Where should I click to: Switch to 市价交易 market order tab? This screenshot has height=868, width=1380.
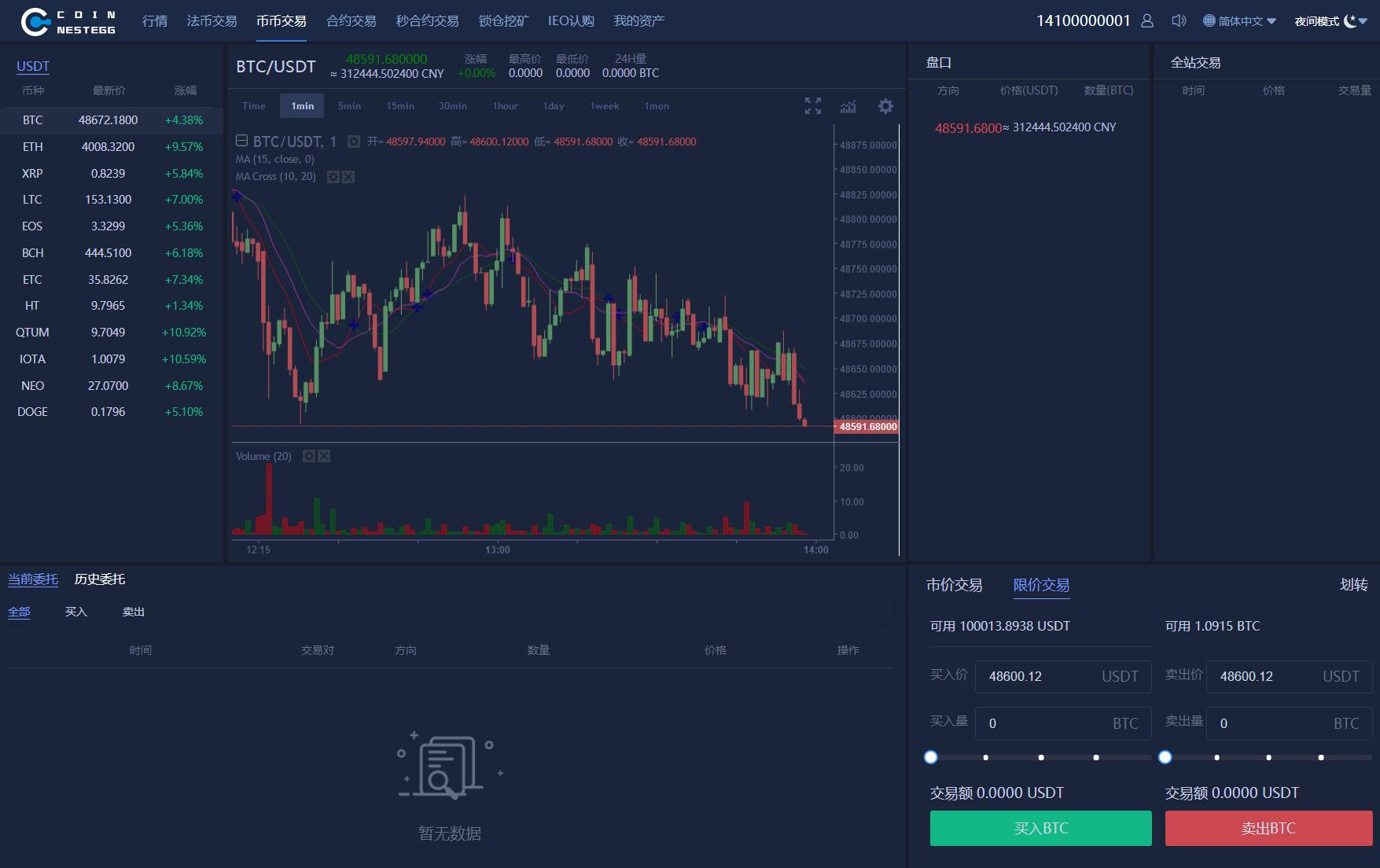pyautogui.click(x=955, y=585)
